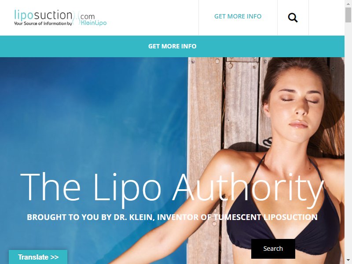352x264 pixels.
Task: Click GET MORE INFO in the white header
Action: click(x=238, y=16)
